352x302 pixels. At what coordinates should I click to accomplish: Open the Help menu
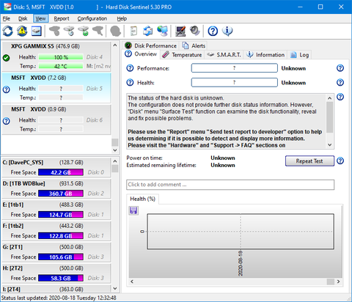pos(122,18)
